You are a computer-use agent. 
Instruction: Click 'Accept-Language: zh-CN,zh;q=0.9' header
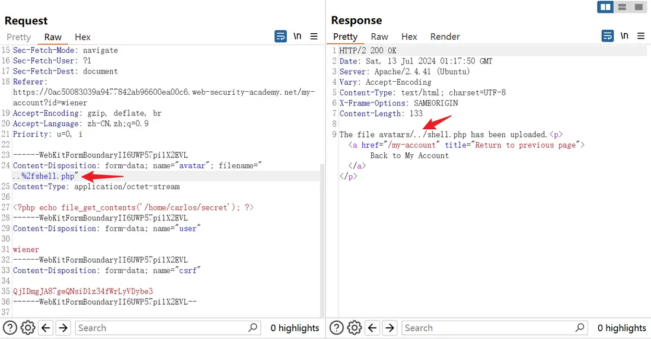click(81, 124)
